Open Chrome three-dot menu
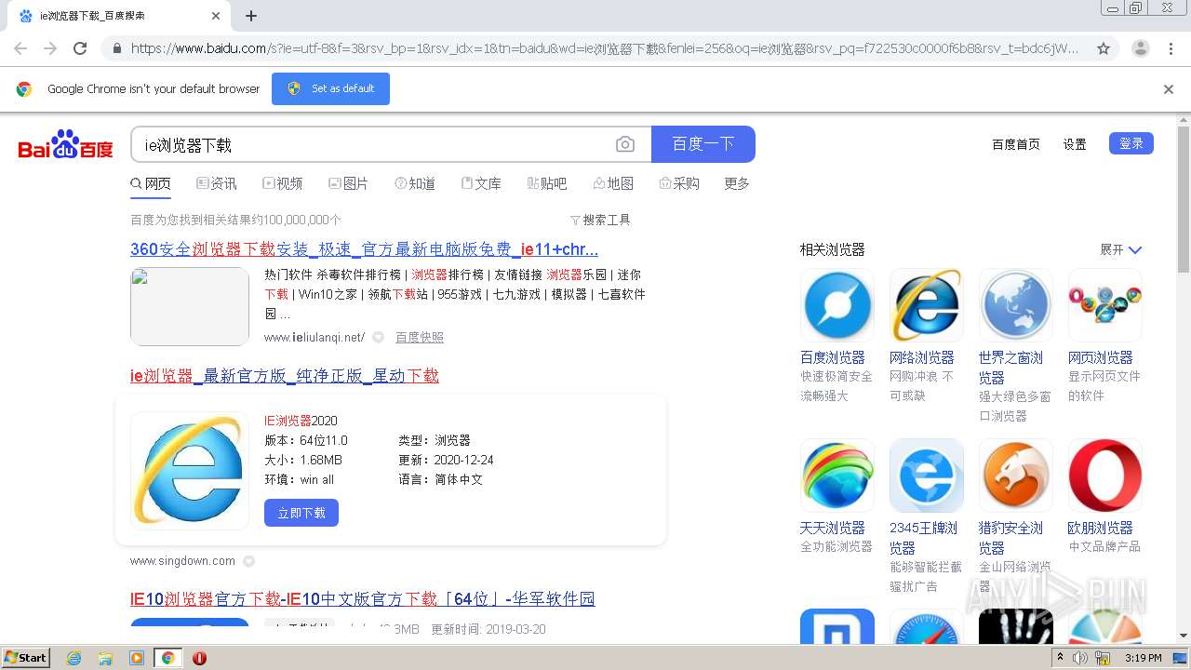The width and height of the screenshot is (1191, 670). click(x=1171, y=48)
